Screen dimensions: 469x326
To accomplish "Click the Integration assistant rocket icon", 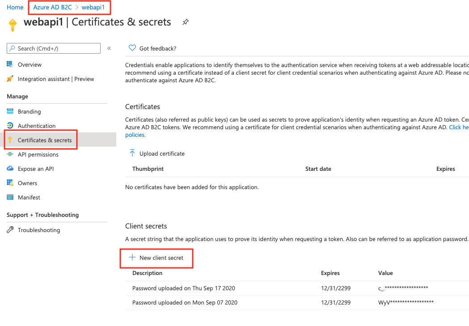I will pos(10,79).
